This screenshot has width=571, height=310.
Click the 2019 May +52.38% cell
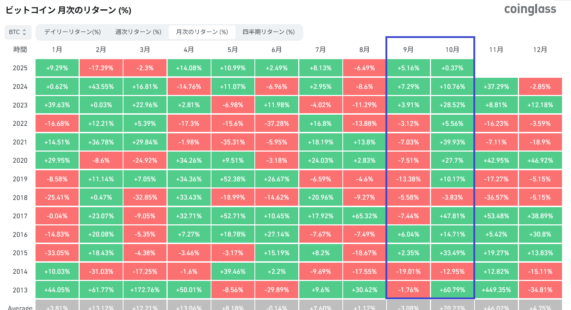click(x=233, y=179)
